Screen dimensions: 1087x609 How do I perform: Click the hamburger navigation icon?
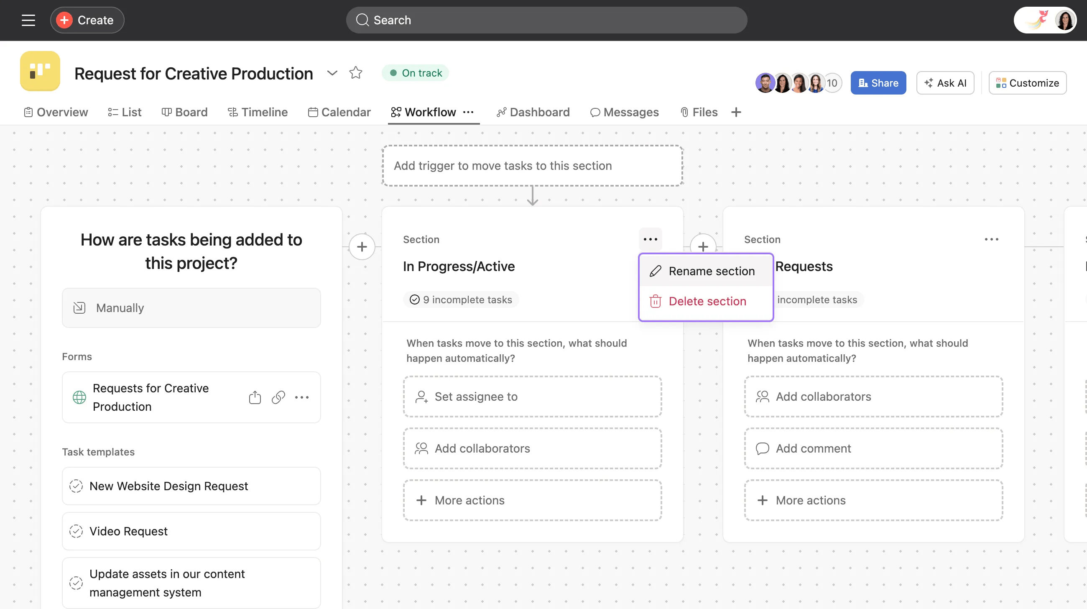(x=28, y=20)
